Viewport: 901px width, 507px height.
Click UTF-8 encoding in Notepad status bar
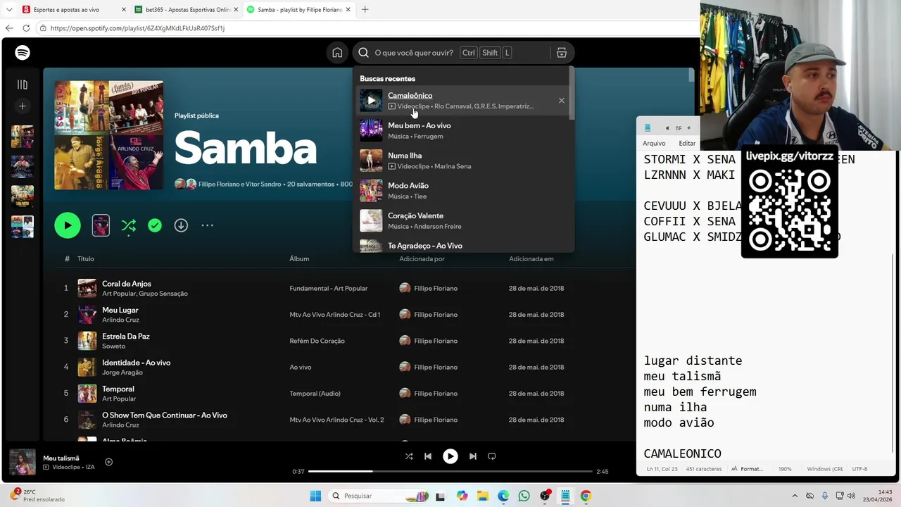click(859, 469)
